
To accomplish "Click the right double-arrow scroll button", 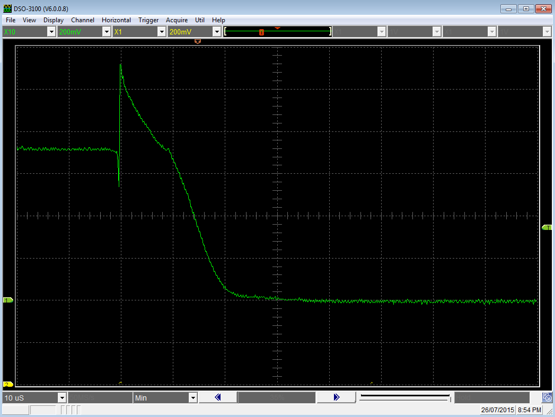I will click(x=336, y=397).
